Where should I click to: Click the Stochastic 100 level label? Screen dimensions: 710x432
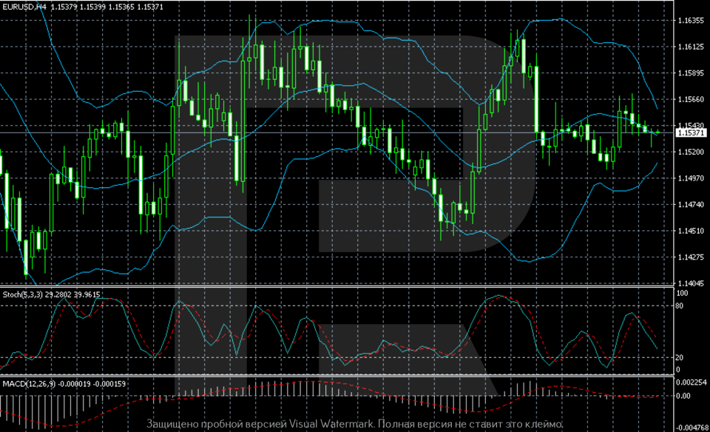(x=683, y=294)
